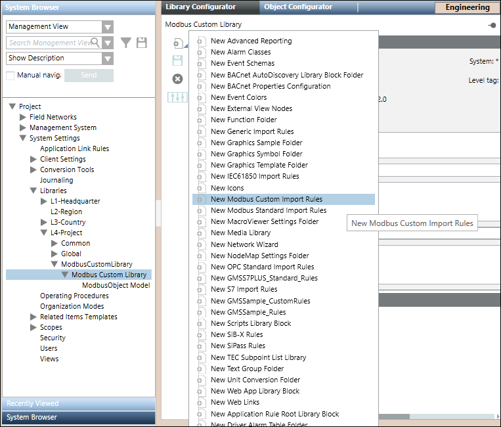Open the Recently Viewed panel
Image resolution: width=501 pixels, height=427 pixels.
pos(78,403)
